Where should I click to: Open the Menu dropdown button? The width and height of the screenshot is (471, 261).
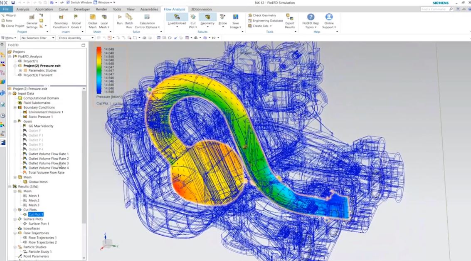9,38
